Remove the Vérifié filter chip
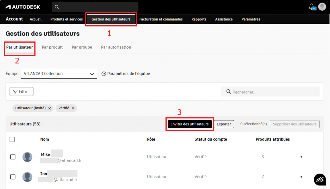 (x=73, y=108)
